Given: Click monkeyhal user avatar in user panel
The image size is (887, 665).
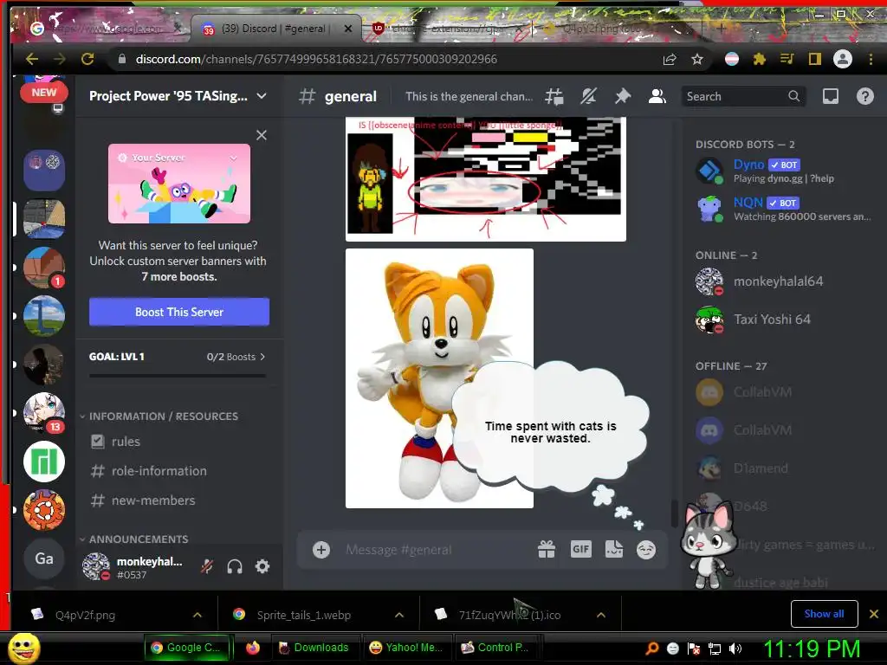Looking at the screenshot, I should pos(96,566).
